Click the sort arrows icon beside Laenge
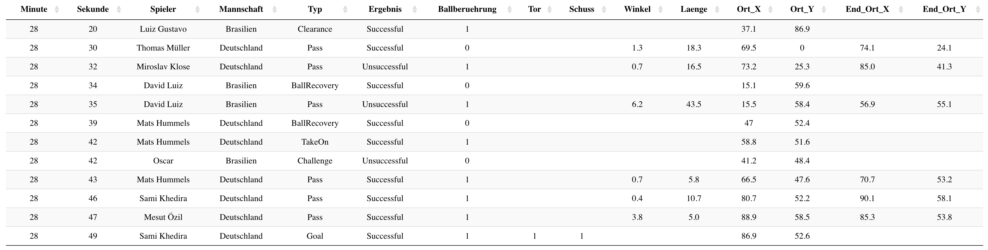The height and width of the screenshot is (250, 988). (717, 10)
